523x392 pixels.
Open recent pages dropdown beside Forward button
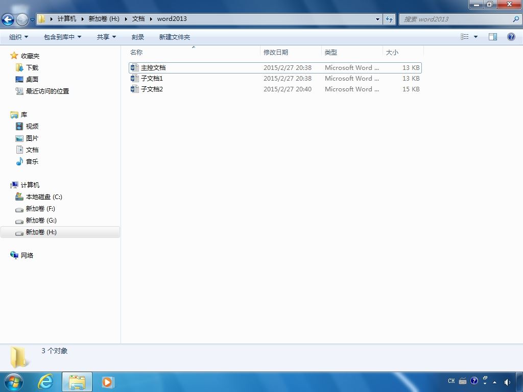coord(32,20)
